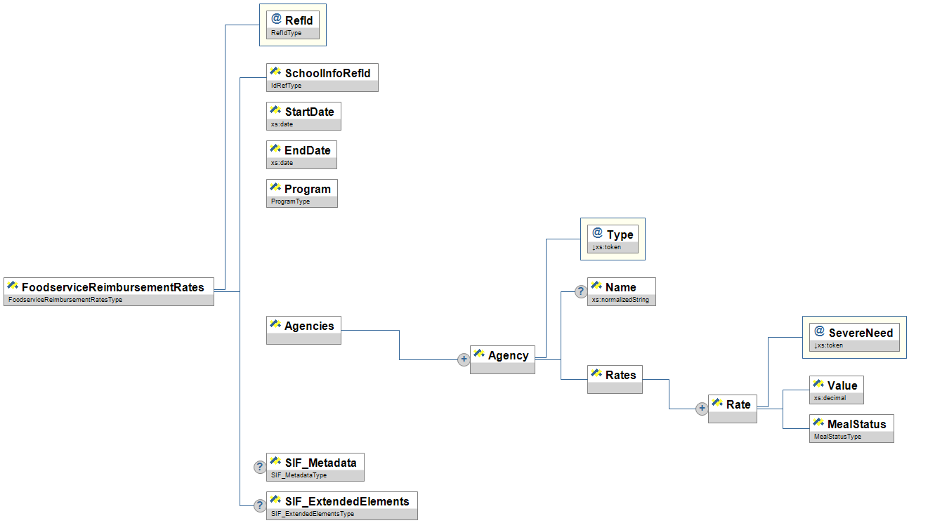Expand the plus symbol next to Agency
The image size is (935, 523).
464,359
